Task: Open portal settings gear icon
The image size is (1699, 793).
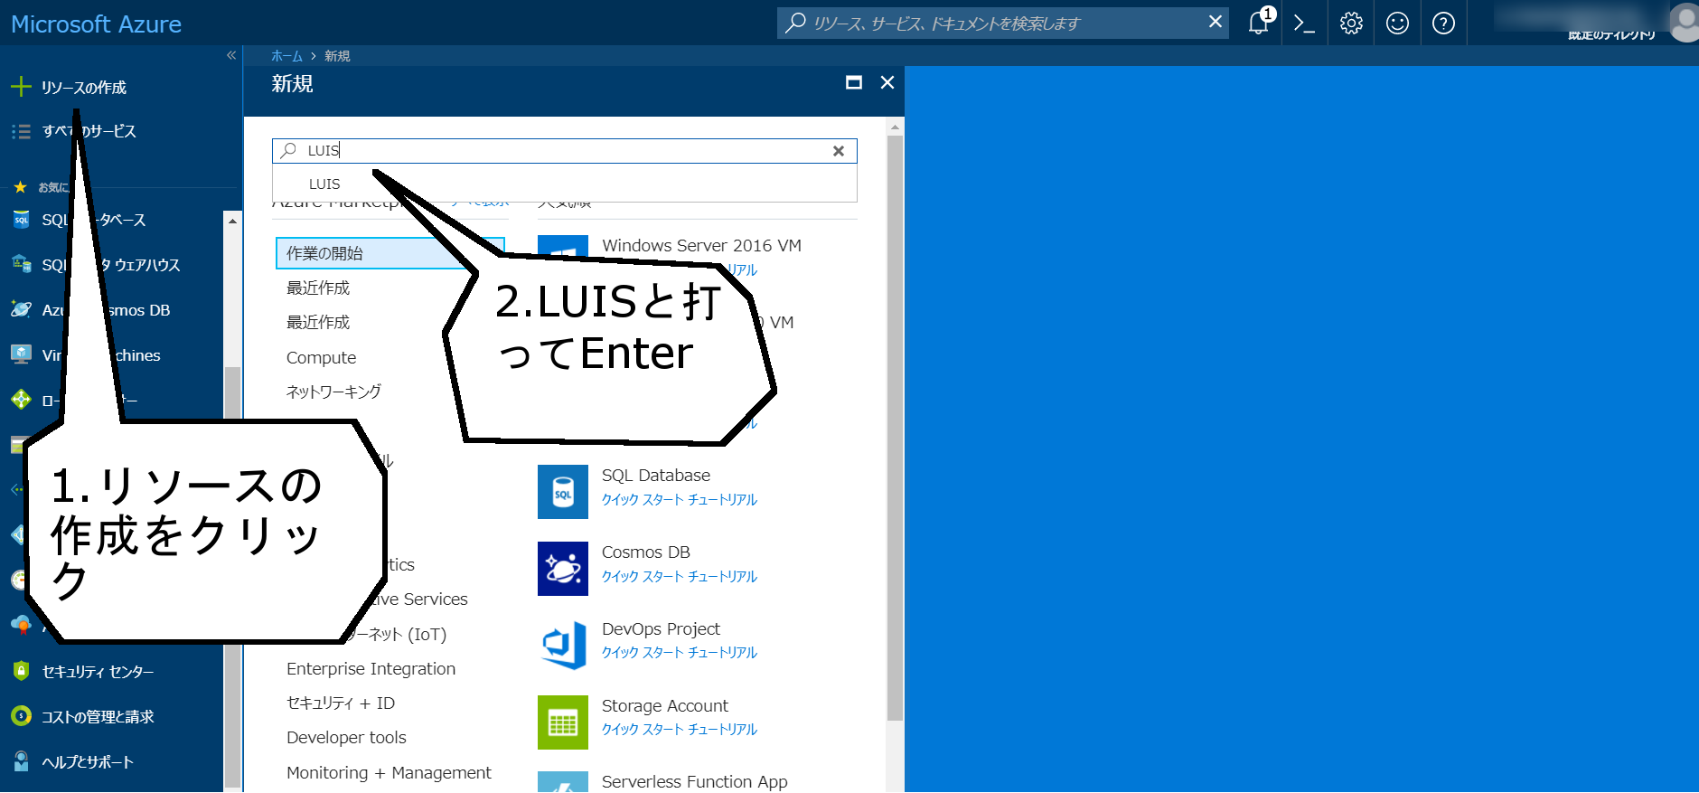Action: pos(1351,23)
